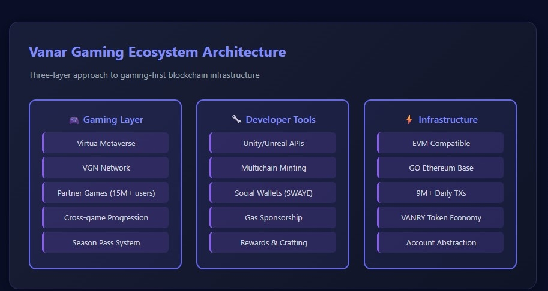Image resolution: width=548 pixels, height=291 pixels.
Task: Select the Gas Sponsorship item
Action: click(272, 217)
